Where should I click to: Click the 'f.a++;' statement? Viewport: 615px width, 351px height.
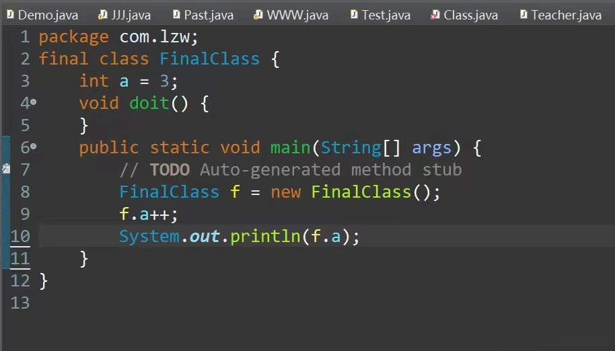pyautogui.click(x=149, y=214)
